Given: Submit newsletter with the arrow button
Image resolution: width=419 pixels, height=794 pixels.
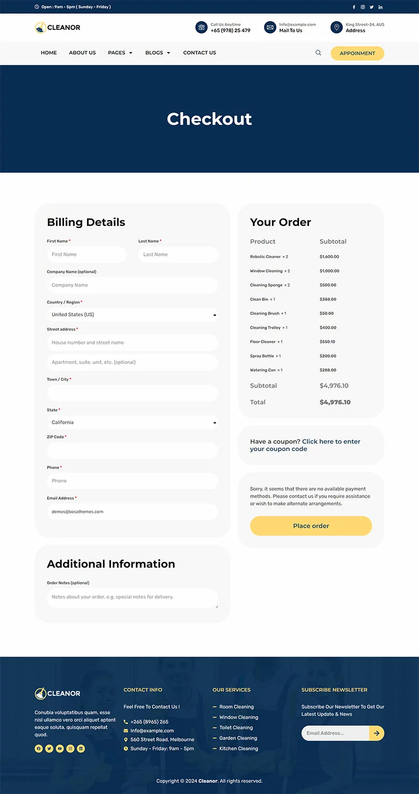Looking at the screenshot, I should pyautogui.click(x=377, y=733).
